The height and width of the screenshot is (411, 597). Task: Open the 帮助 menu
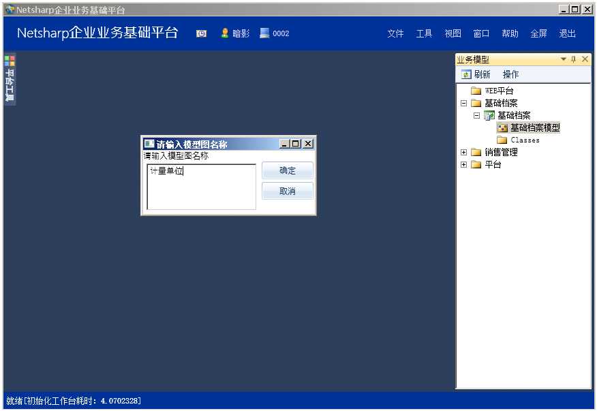pyautogui.click(x=510, y=33)
